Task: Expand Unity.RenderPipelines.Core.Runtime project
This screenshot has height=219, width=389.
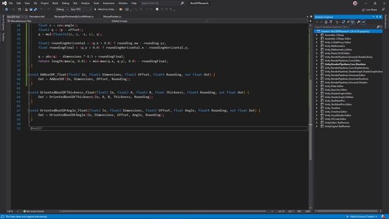Action: pyautogui.click(x=317, y=64)
